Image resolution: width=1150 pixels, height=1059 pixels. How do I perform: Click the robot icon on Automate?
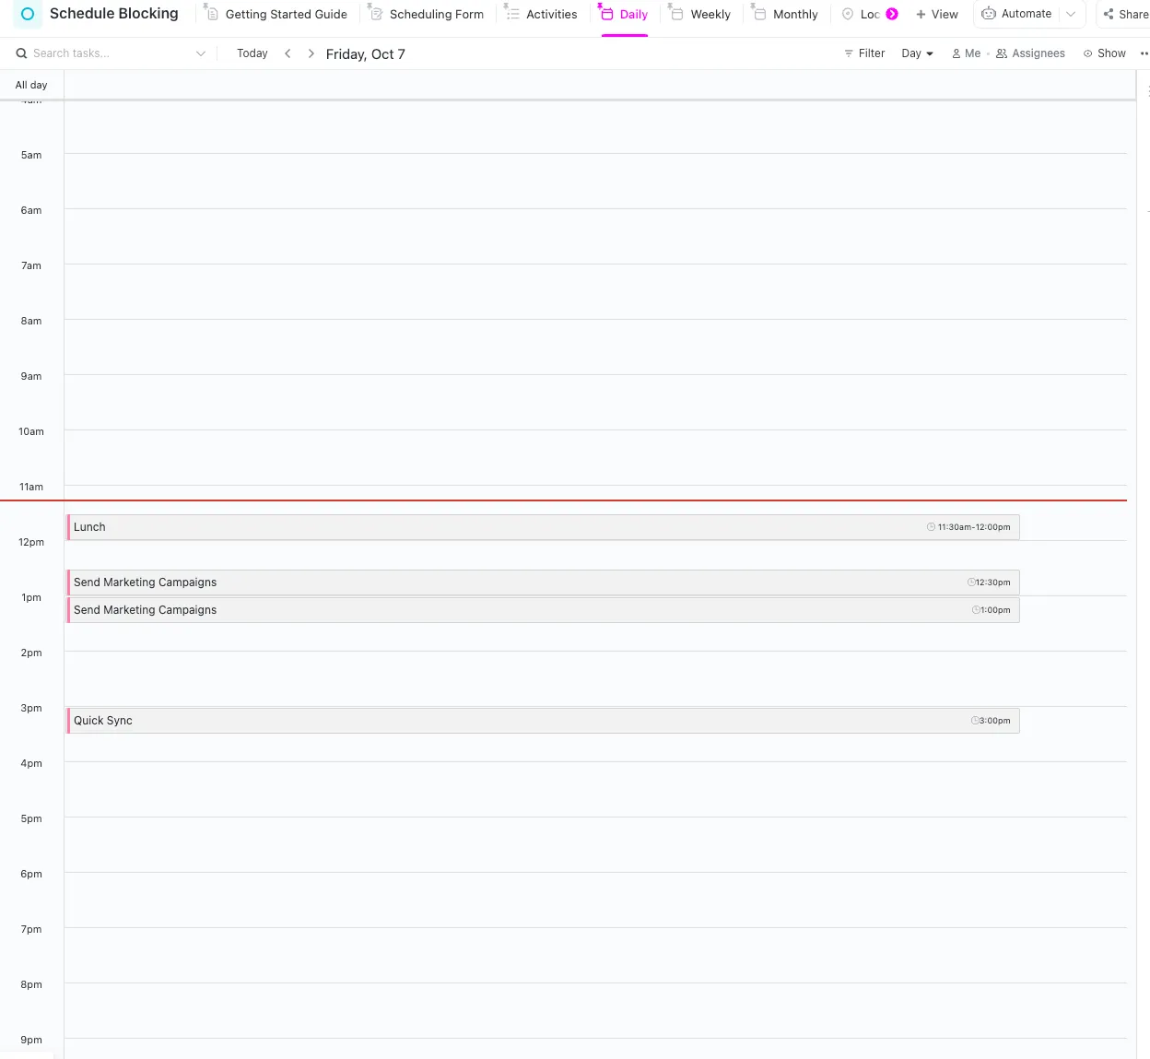click(x=989, y=14)
